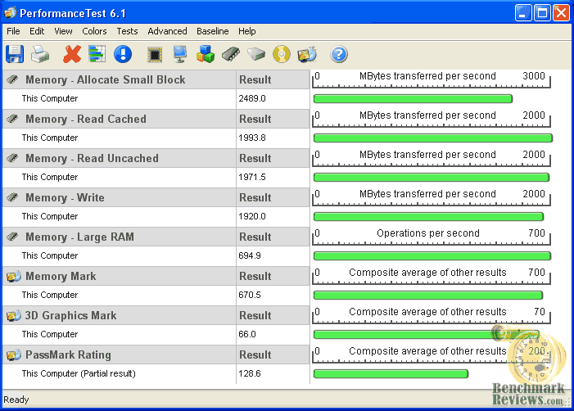Screen dimensions: 574x411
Task: Select the Memory - Read Cached heading
Action: (x=86, y=119)
